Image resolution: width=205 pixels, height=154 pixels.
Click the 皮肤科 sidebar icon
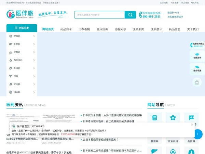11,52
